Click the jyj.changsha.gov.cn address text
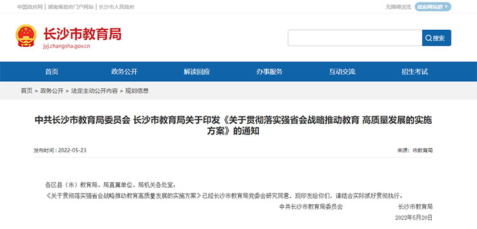Screen dimensions: 477x229 point(67,46)
